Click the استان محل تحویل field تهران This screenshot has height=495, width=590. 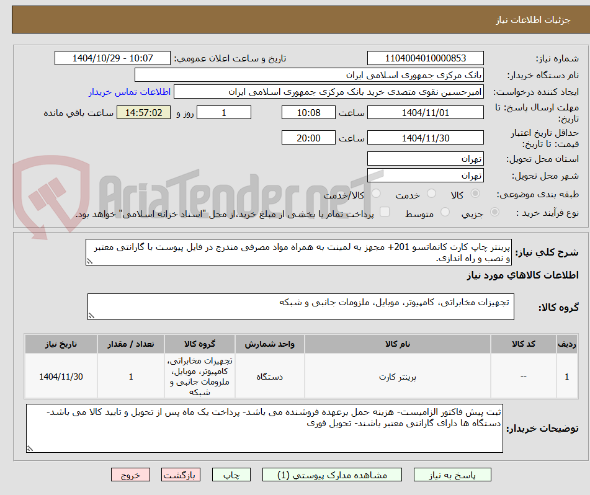tap(425, 159)
